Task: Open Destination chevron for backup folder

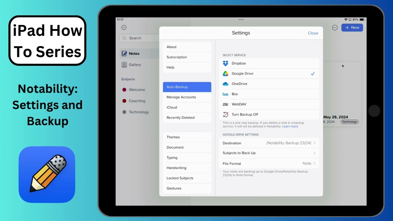Action: click(314, 143)
